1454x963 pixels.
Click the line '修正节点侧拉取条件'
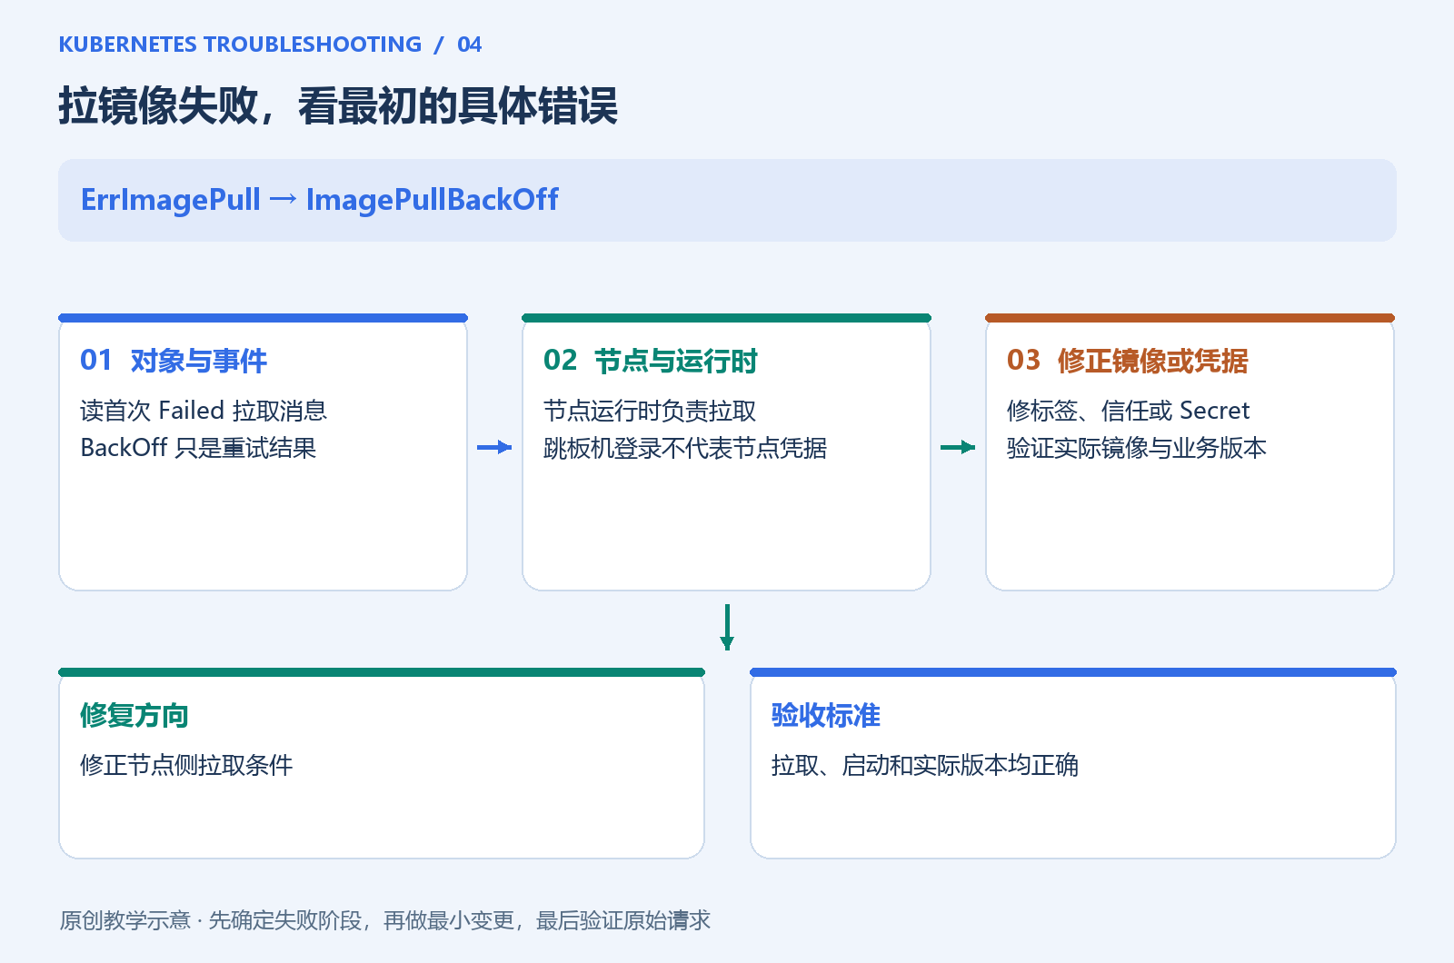click(x=186, y=765)
